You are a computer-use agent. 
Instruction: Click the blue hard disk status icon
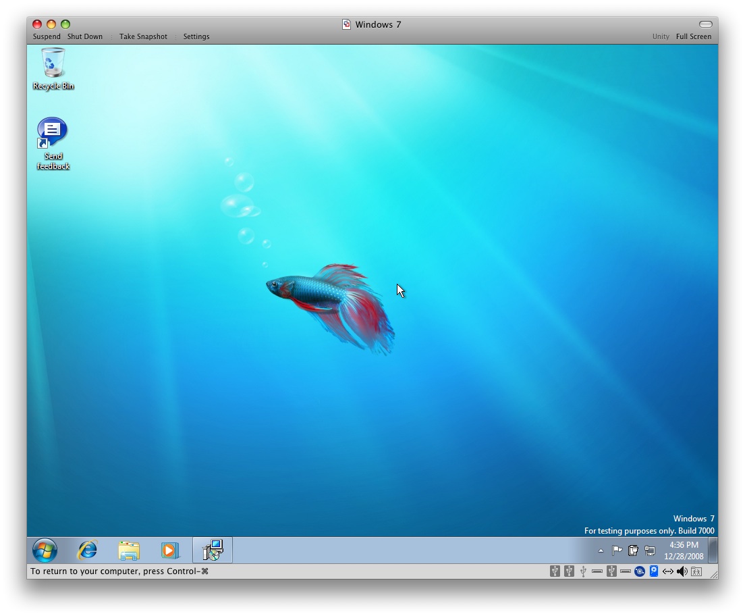pyautogui.click(x=654, y=571)
